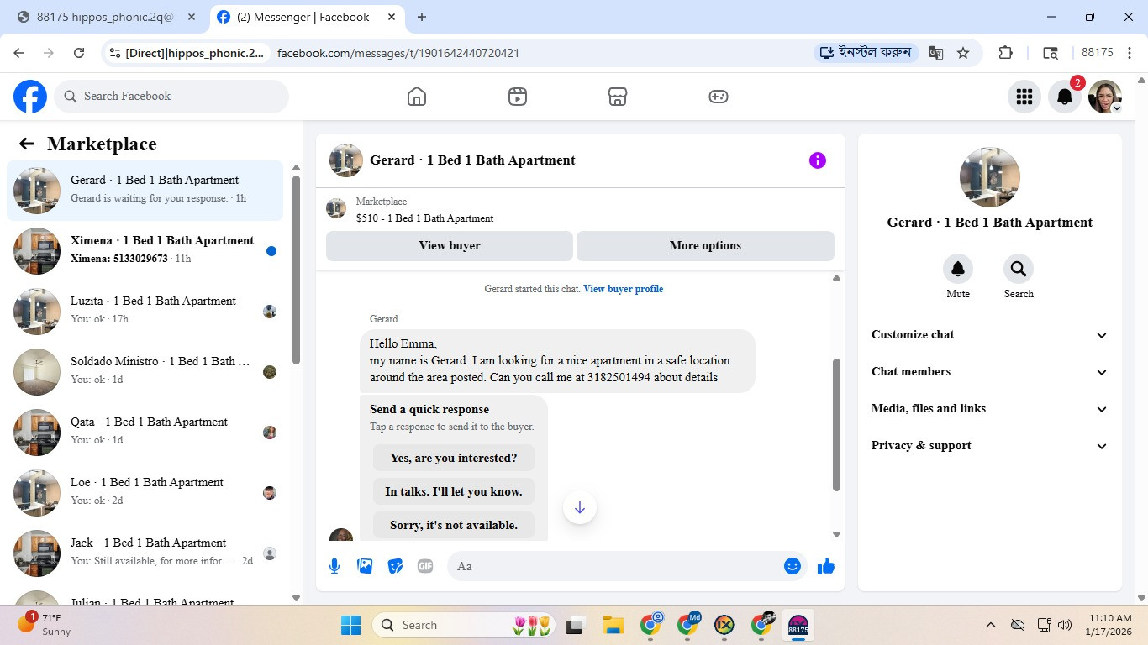Open the account profile picture menu

pos(1105,97)
